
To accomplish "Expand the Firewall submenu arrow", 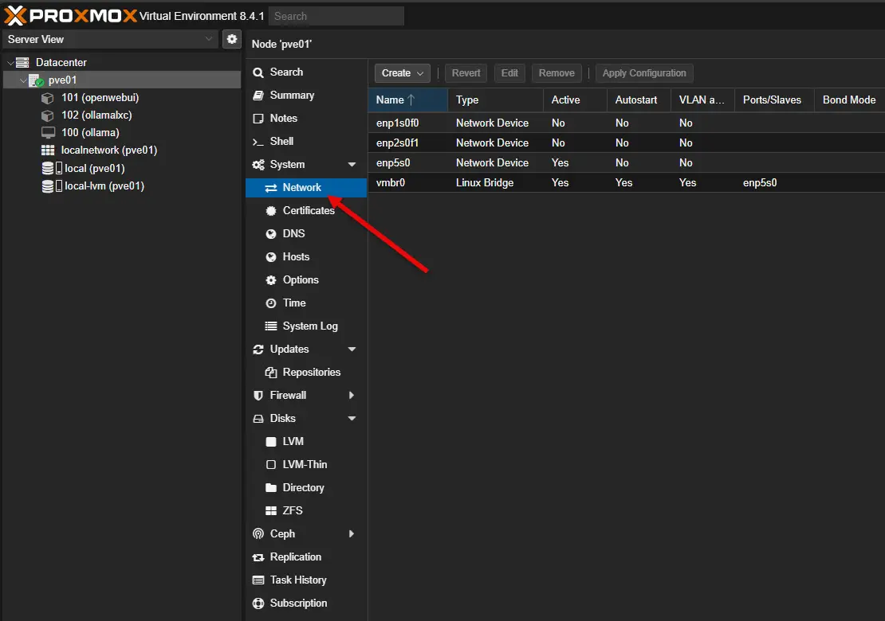I will (352, 396).
